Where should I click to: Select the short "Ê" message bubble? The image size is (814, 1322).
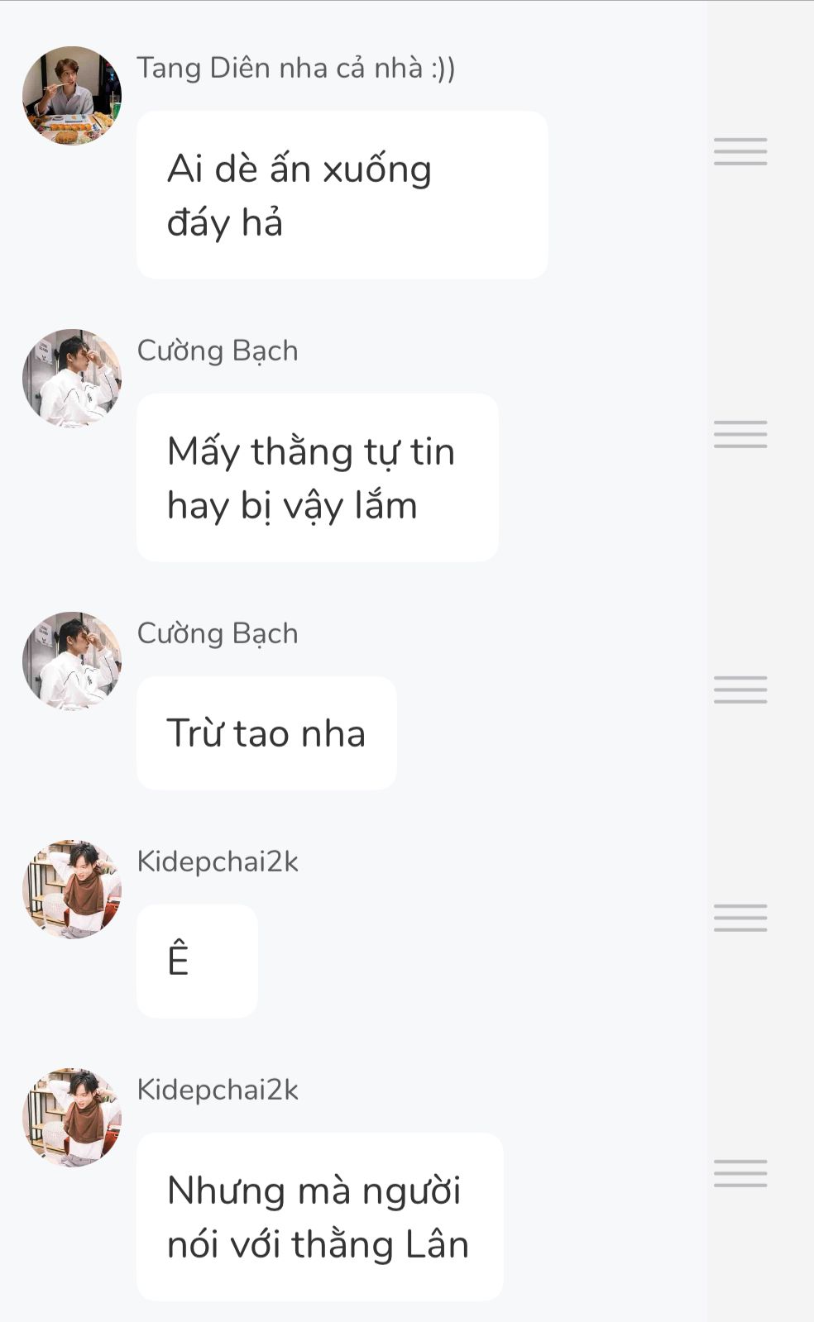click(197, 962)
